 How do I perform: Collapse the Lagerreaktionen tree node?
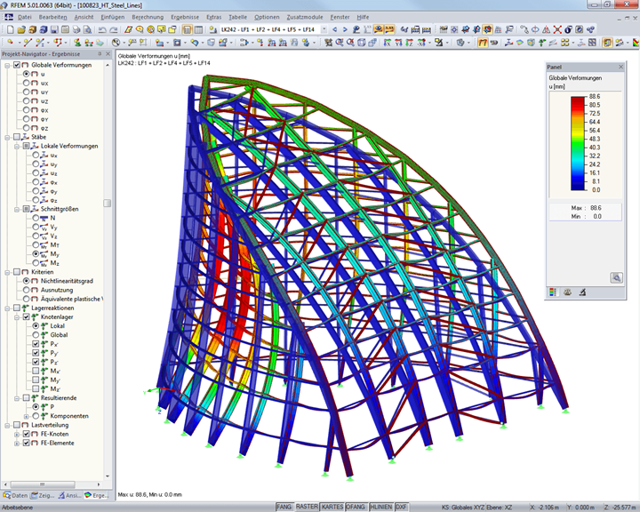(x=7, y=308)
